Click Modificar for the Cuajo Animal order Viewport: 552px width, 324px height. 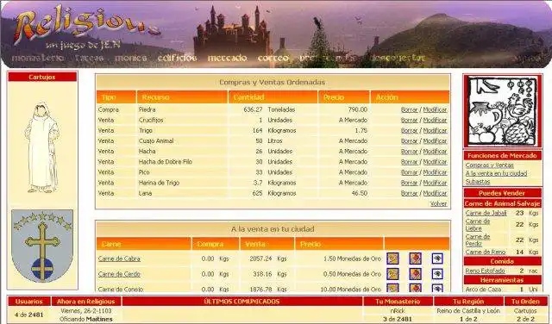coord(435,141)
